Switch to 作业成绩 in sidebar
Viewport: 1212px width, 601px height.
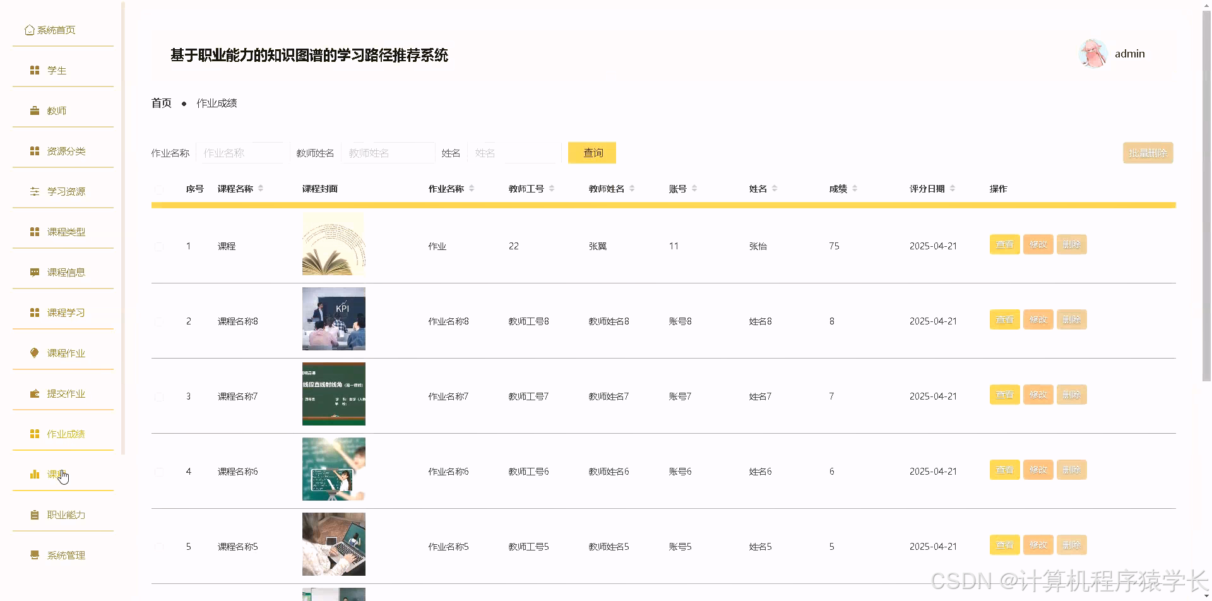[x=66, y=433]
